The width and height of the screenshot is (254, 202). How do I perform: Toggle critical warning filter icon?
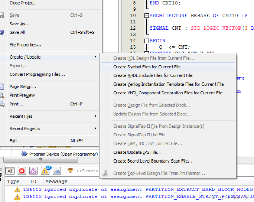pos(33,171)
